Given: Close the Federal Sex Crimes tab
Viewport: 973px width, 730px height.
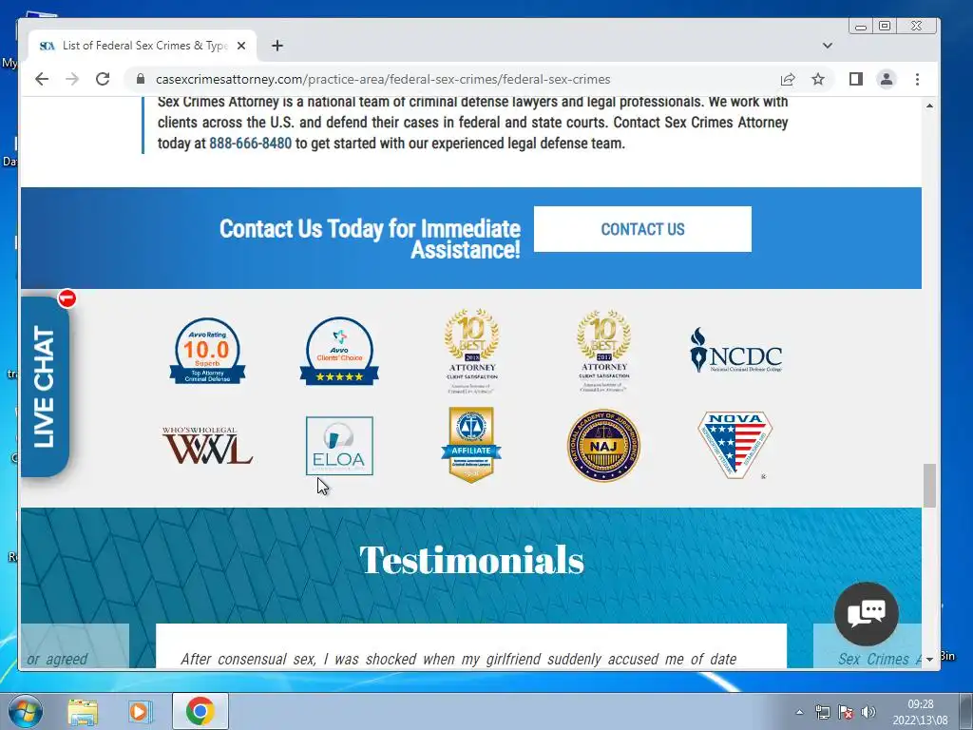Looking at the screenshot, I should [241, 46].
